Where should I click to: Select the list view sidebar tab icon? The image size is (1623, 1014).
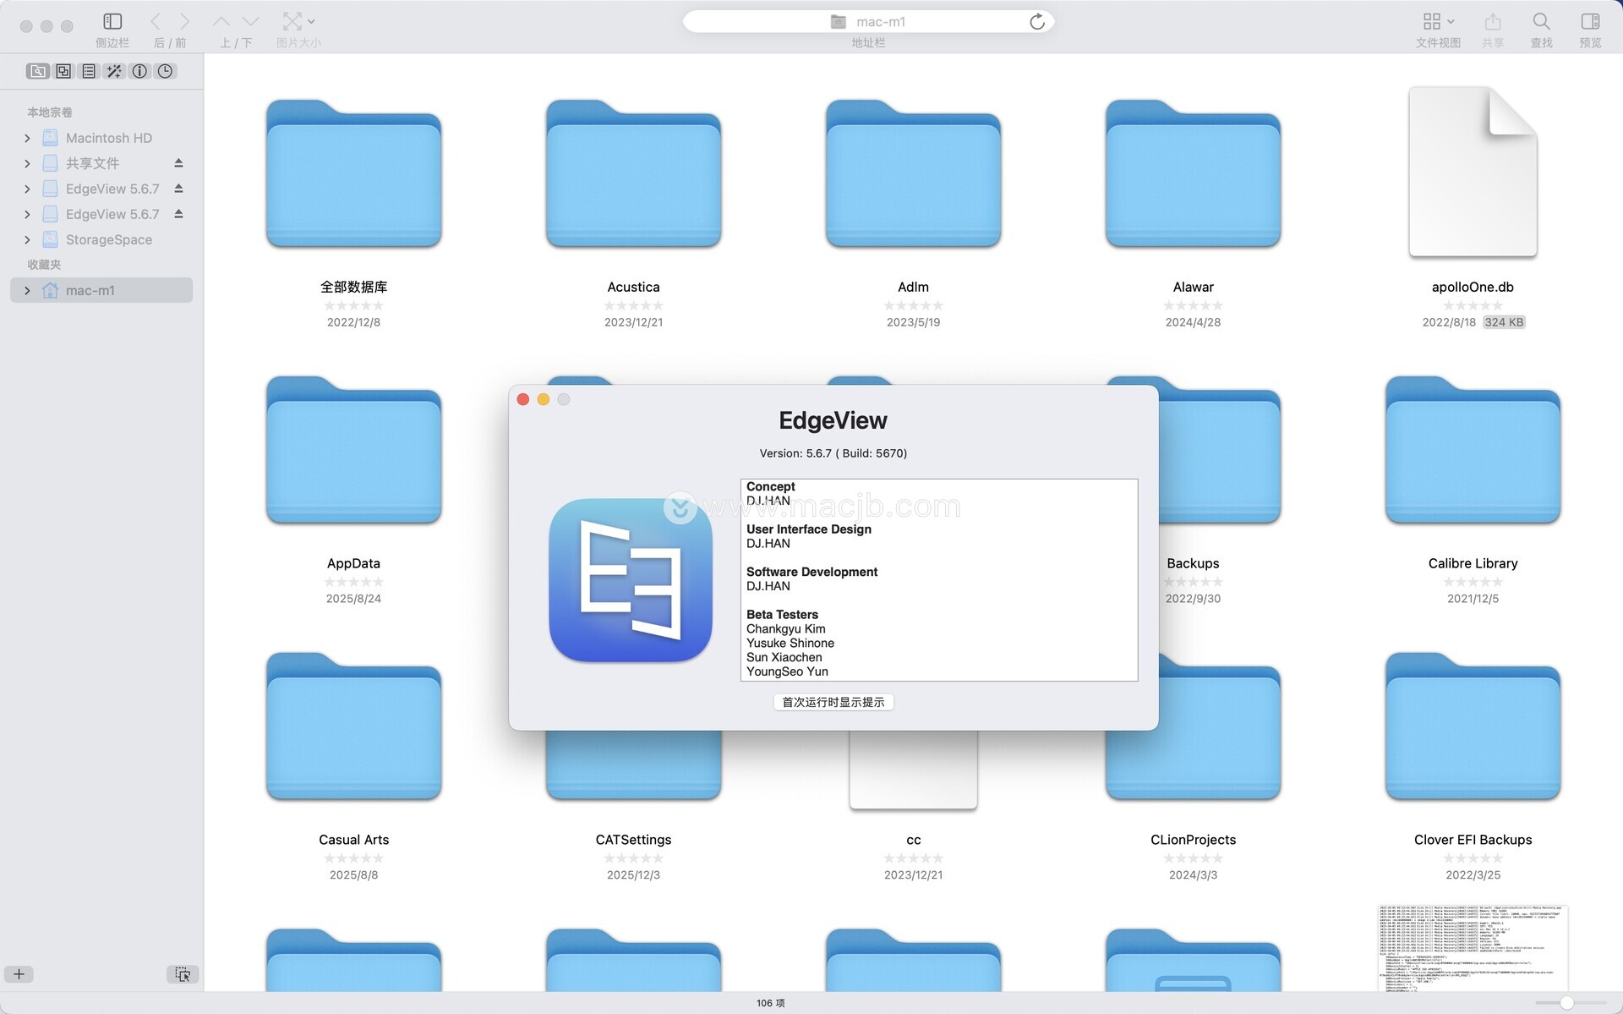(89, 71)
